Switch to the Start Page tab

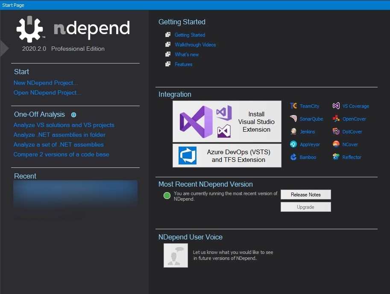[x=13, y=5]
